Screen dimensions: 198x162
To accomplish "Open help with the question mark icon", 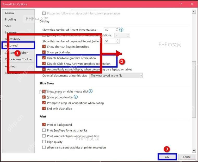I will [x=181, y=4].
